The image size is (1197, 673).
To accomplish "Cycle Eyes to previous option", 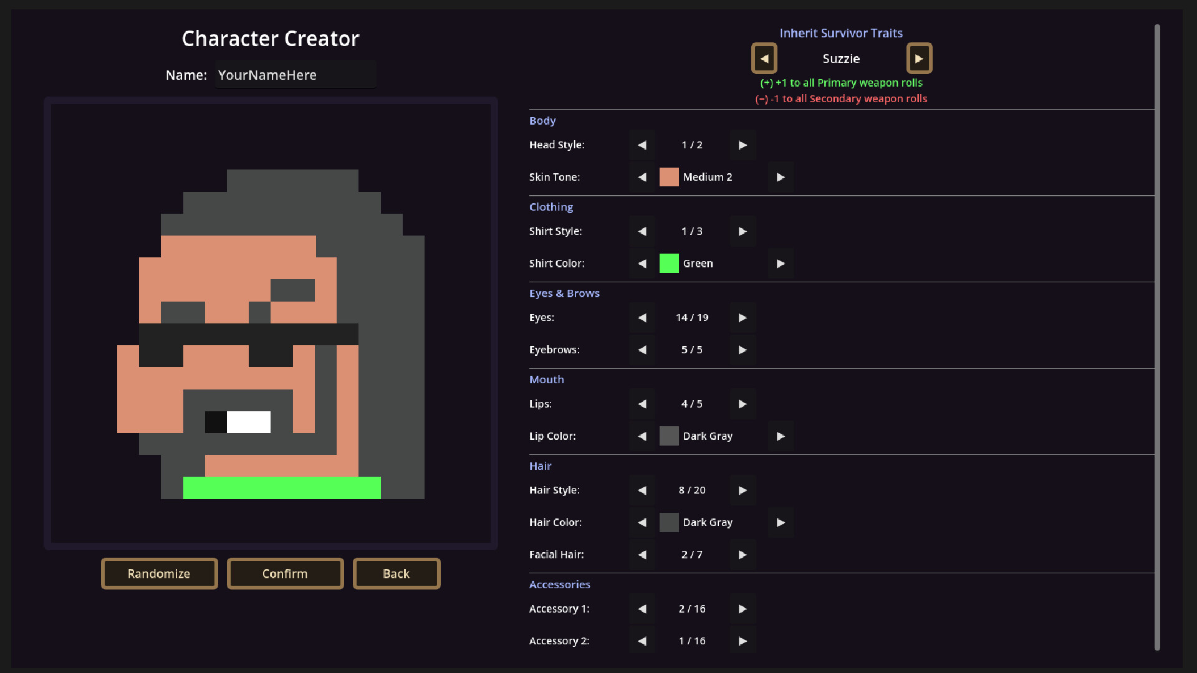I will point(642,318).
